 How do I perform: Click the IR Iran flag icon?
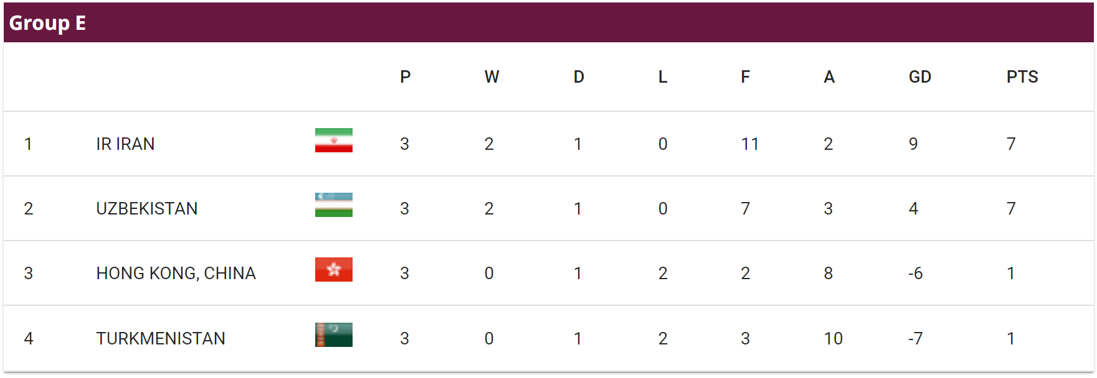point(333,141)
